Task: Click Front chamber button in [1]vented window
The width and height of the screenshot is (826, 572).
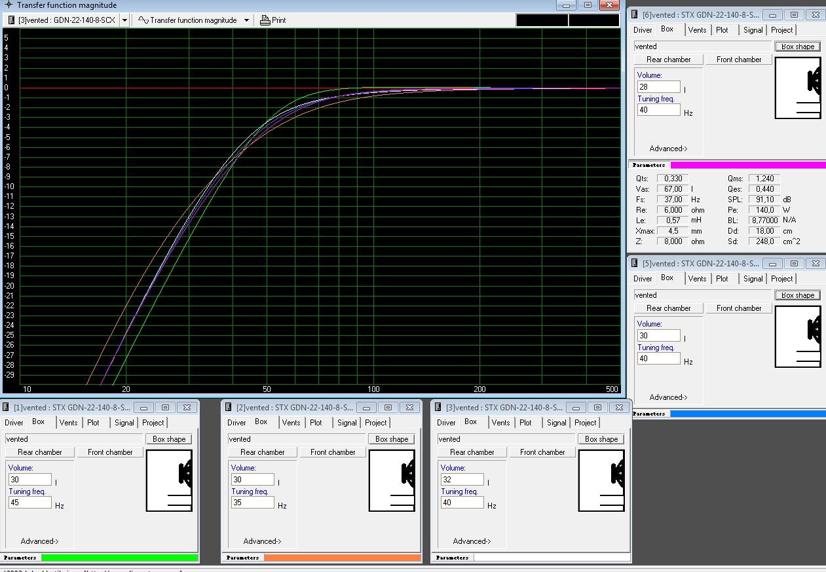Action: point(110,452)
